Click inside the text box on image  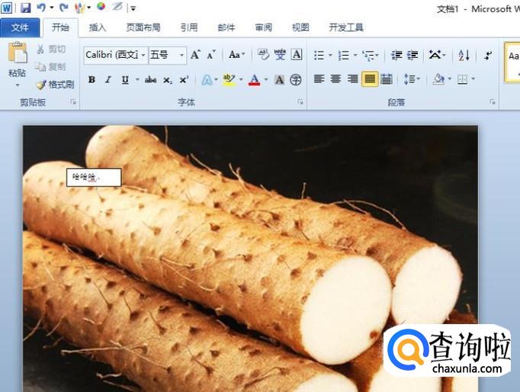(x=94, y=178)
